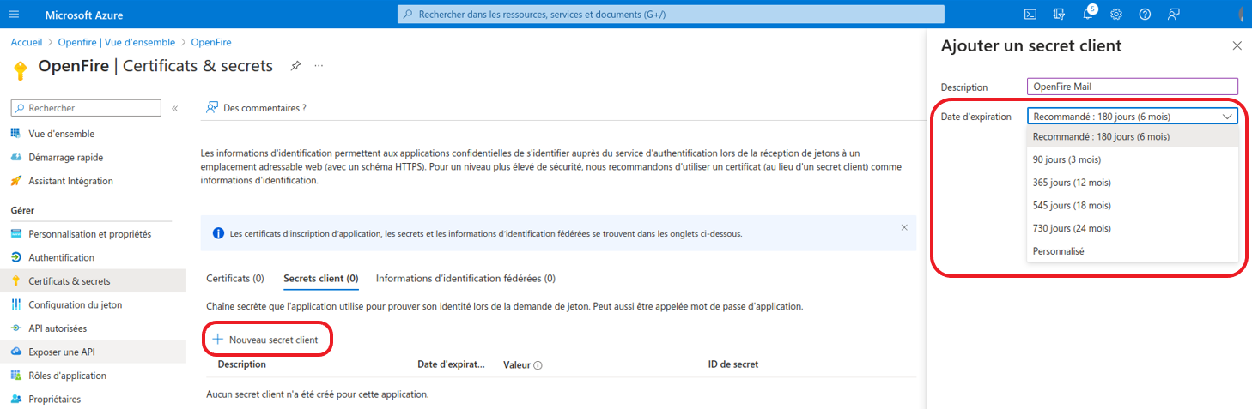Go to 'OpenFire' breadcrumb
This screenshot has height=409, width=1252.
(211, 42)
